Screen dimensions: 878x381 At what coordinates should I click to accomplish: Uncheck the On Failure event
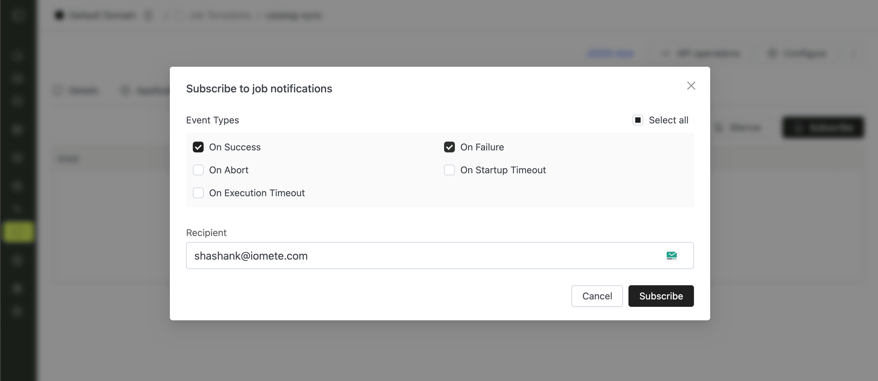coord(449,147)
